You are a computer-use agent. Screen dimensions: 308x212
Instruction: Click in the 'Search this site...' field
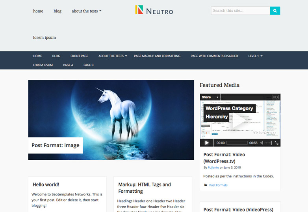(240, 11)
